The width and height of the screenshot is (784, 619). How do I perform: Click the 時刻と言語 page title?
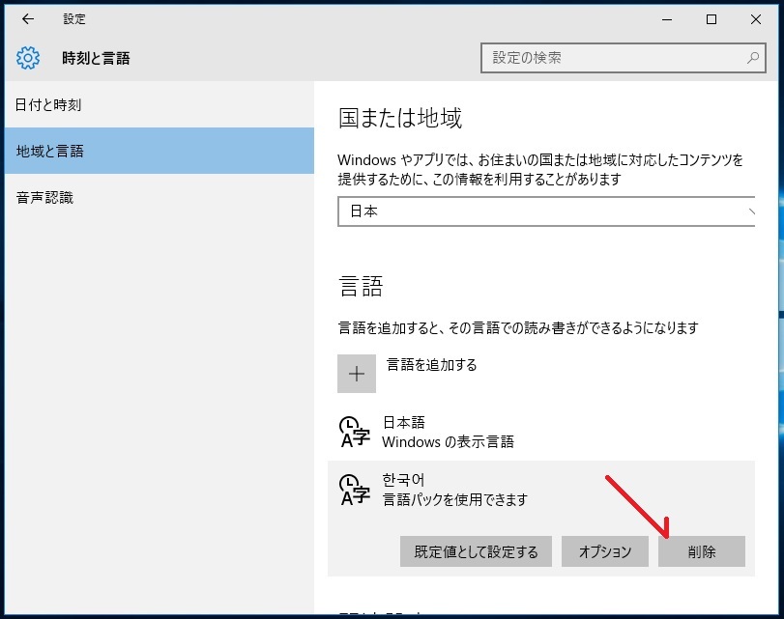[96, 59]
